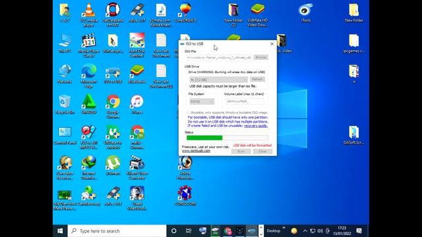
Task: Select the uTorrent desktop shortcut
Action: point(113,165)
